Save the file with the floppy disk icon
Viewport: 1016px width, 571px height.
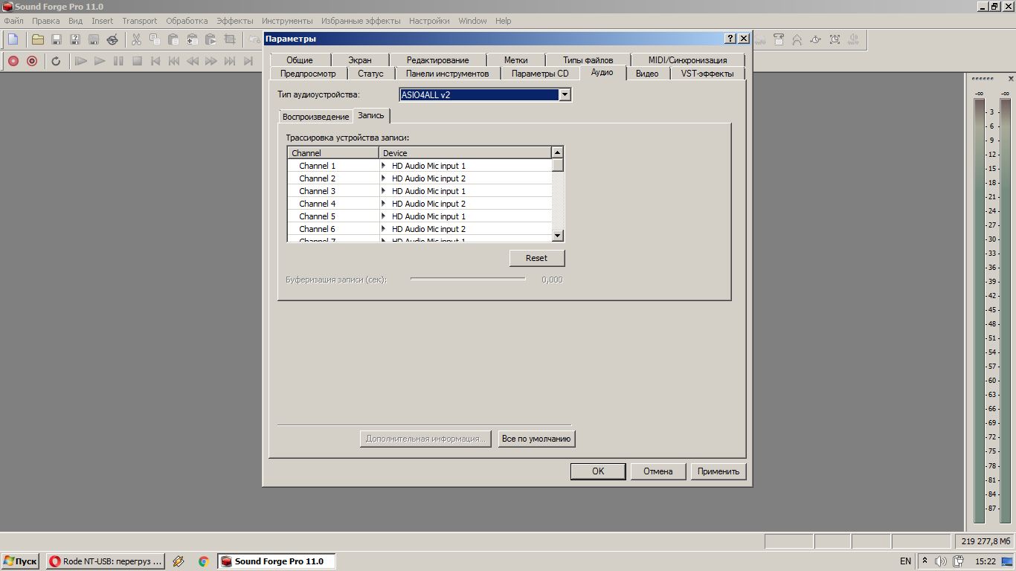56,39
